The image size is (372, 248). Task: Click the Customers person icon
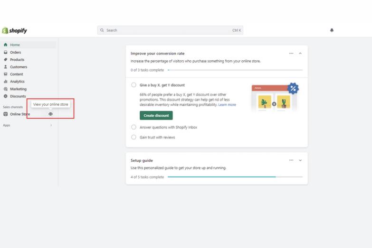click(5, 67)
